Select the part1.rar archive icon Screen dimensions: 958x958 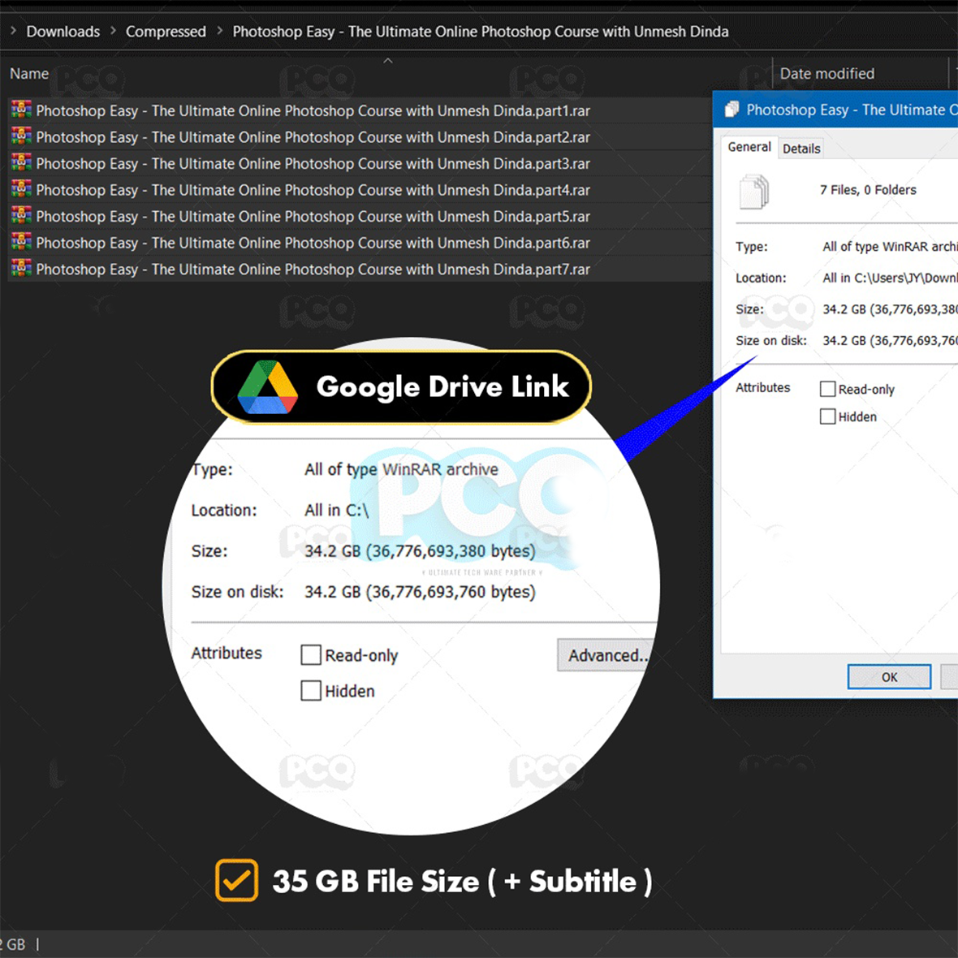[21, 110]
